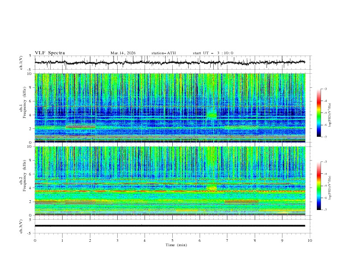349x270 pixels.
Task: Click the green burst in ch.1 spectrogram near 6.4 min
Action: [212, 114]
